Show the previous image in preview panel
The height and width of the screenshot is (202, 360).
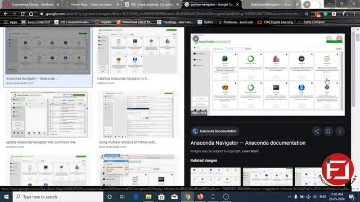[328, 39]
